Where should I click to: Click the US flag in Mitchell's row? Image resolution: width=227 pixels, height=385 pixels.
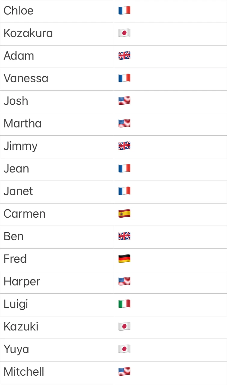[x=124, y=372]
